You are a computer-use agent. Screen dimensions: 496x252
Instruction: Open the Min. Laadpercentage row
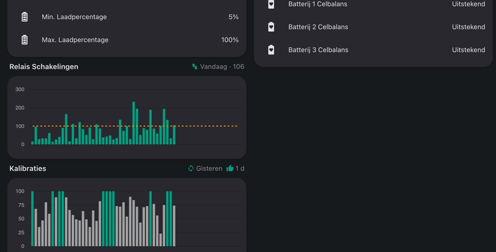(127, 17)
